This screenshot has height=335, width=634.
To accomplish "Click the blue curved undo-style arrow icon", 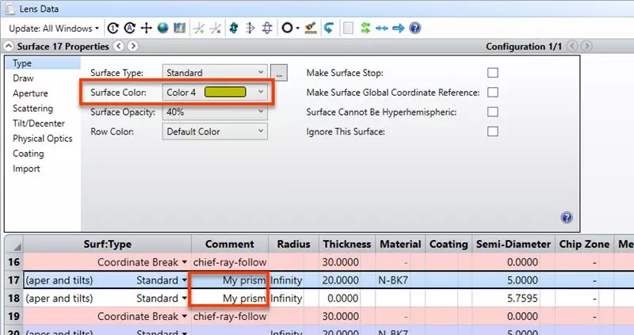I will click(x=328, y=28).
